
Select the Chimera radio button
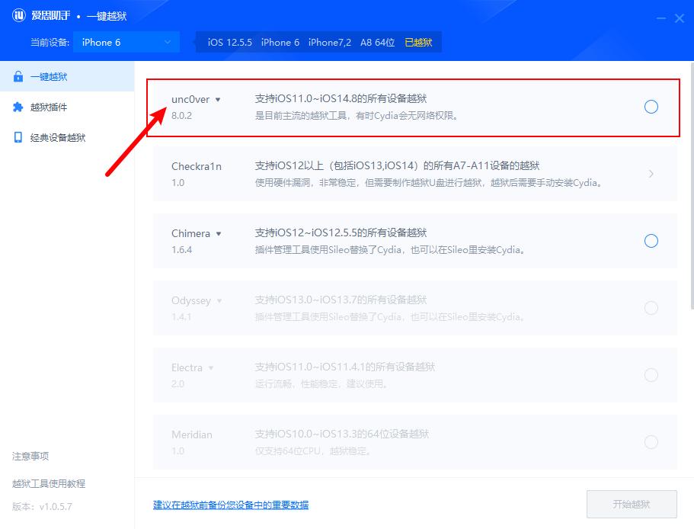(651, 240)
